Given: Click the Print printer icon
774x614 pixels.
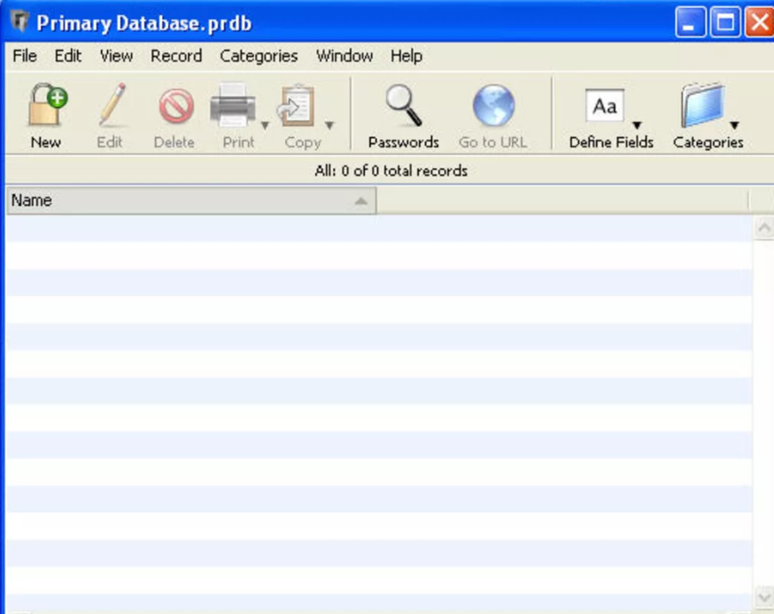Looking at the screenshot, I should (x=233, y=105).
